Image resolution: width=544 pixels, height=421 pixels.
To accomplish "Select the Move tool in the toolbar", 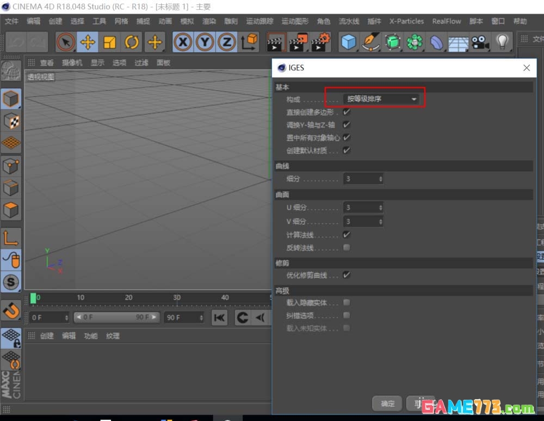I will [x=89, y=42].
